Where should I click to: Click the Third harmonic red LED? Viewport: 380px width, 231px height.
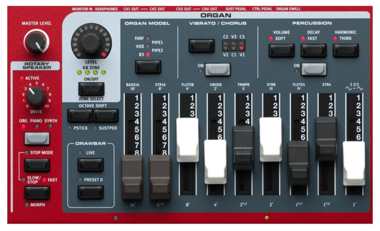click(x=335, y=38)
